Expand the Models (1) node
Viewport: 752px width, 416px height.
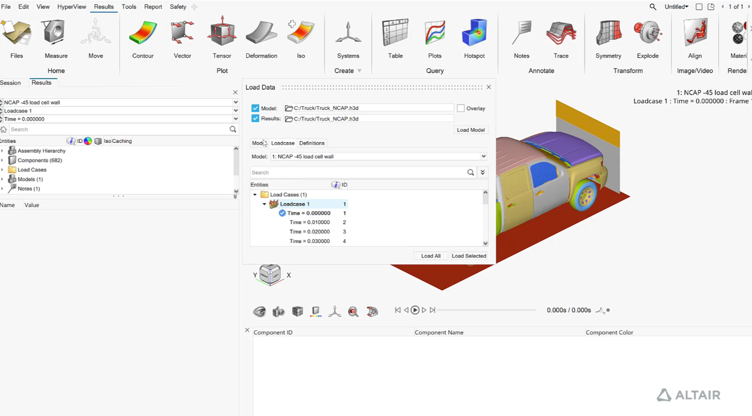point(3,180)
